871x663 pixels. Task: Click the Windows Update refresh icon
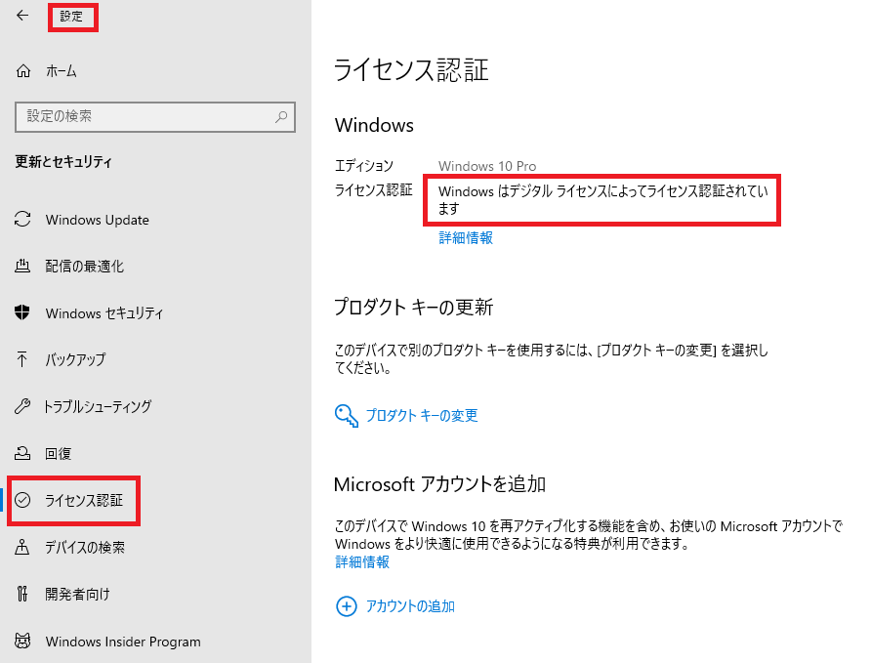point(22,220)
